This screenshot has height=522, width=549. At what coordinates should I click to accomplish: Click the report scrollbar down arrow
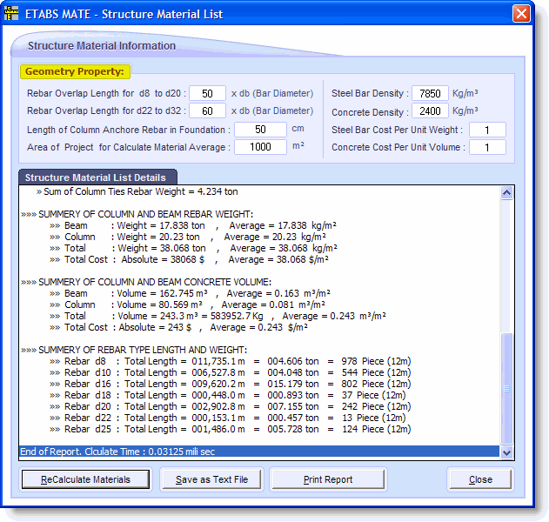[506, 452]
